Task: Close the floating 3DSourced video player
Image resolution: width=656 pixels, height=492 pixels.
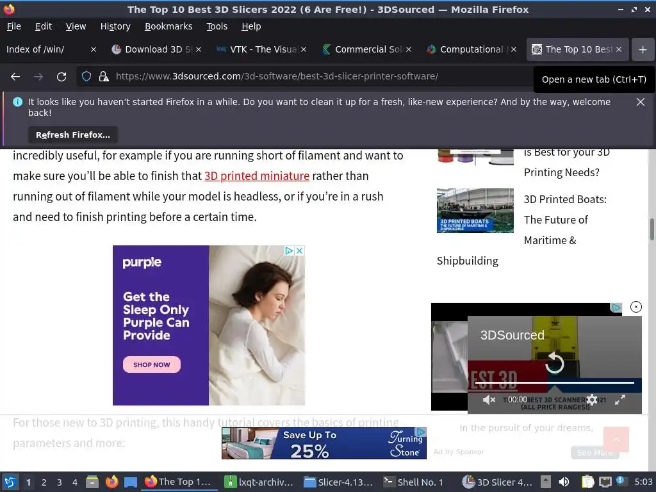Action: tap(636, 307)
